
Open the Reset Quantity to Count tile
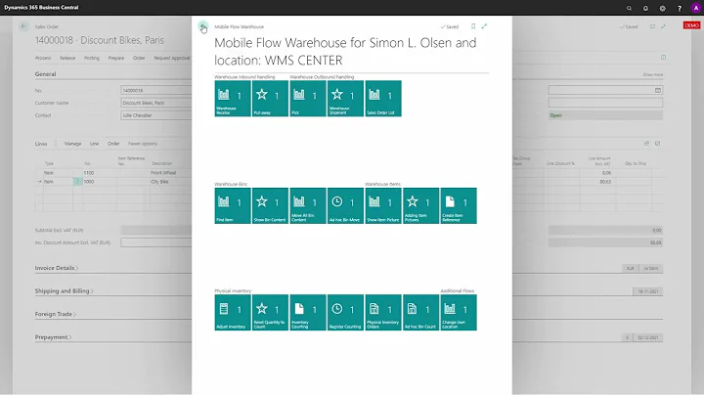[x=270, y=313]
